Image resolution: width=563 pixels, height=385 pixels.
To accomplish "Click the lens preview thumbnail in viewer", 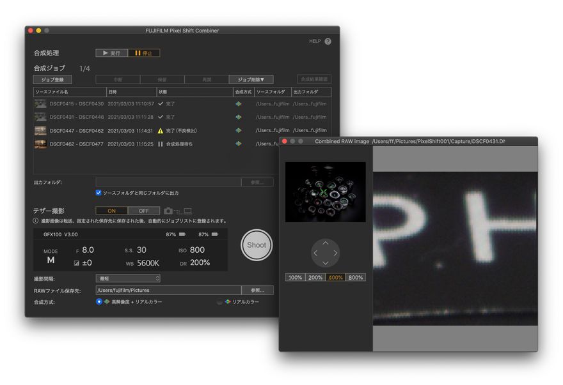I will 325,192.
